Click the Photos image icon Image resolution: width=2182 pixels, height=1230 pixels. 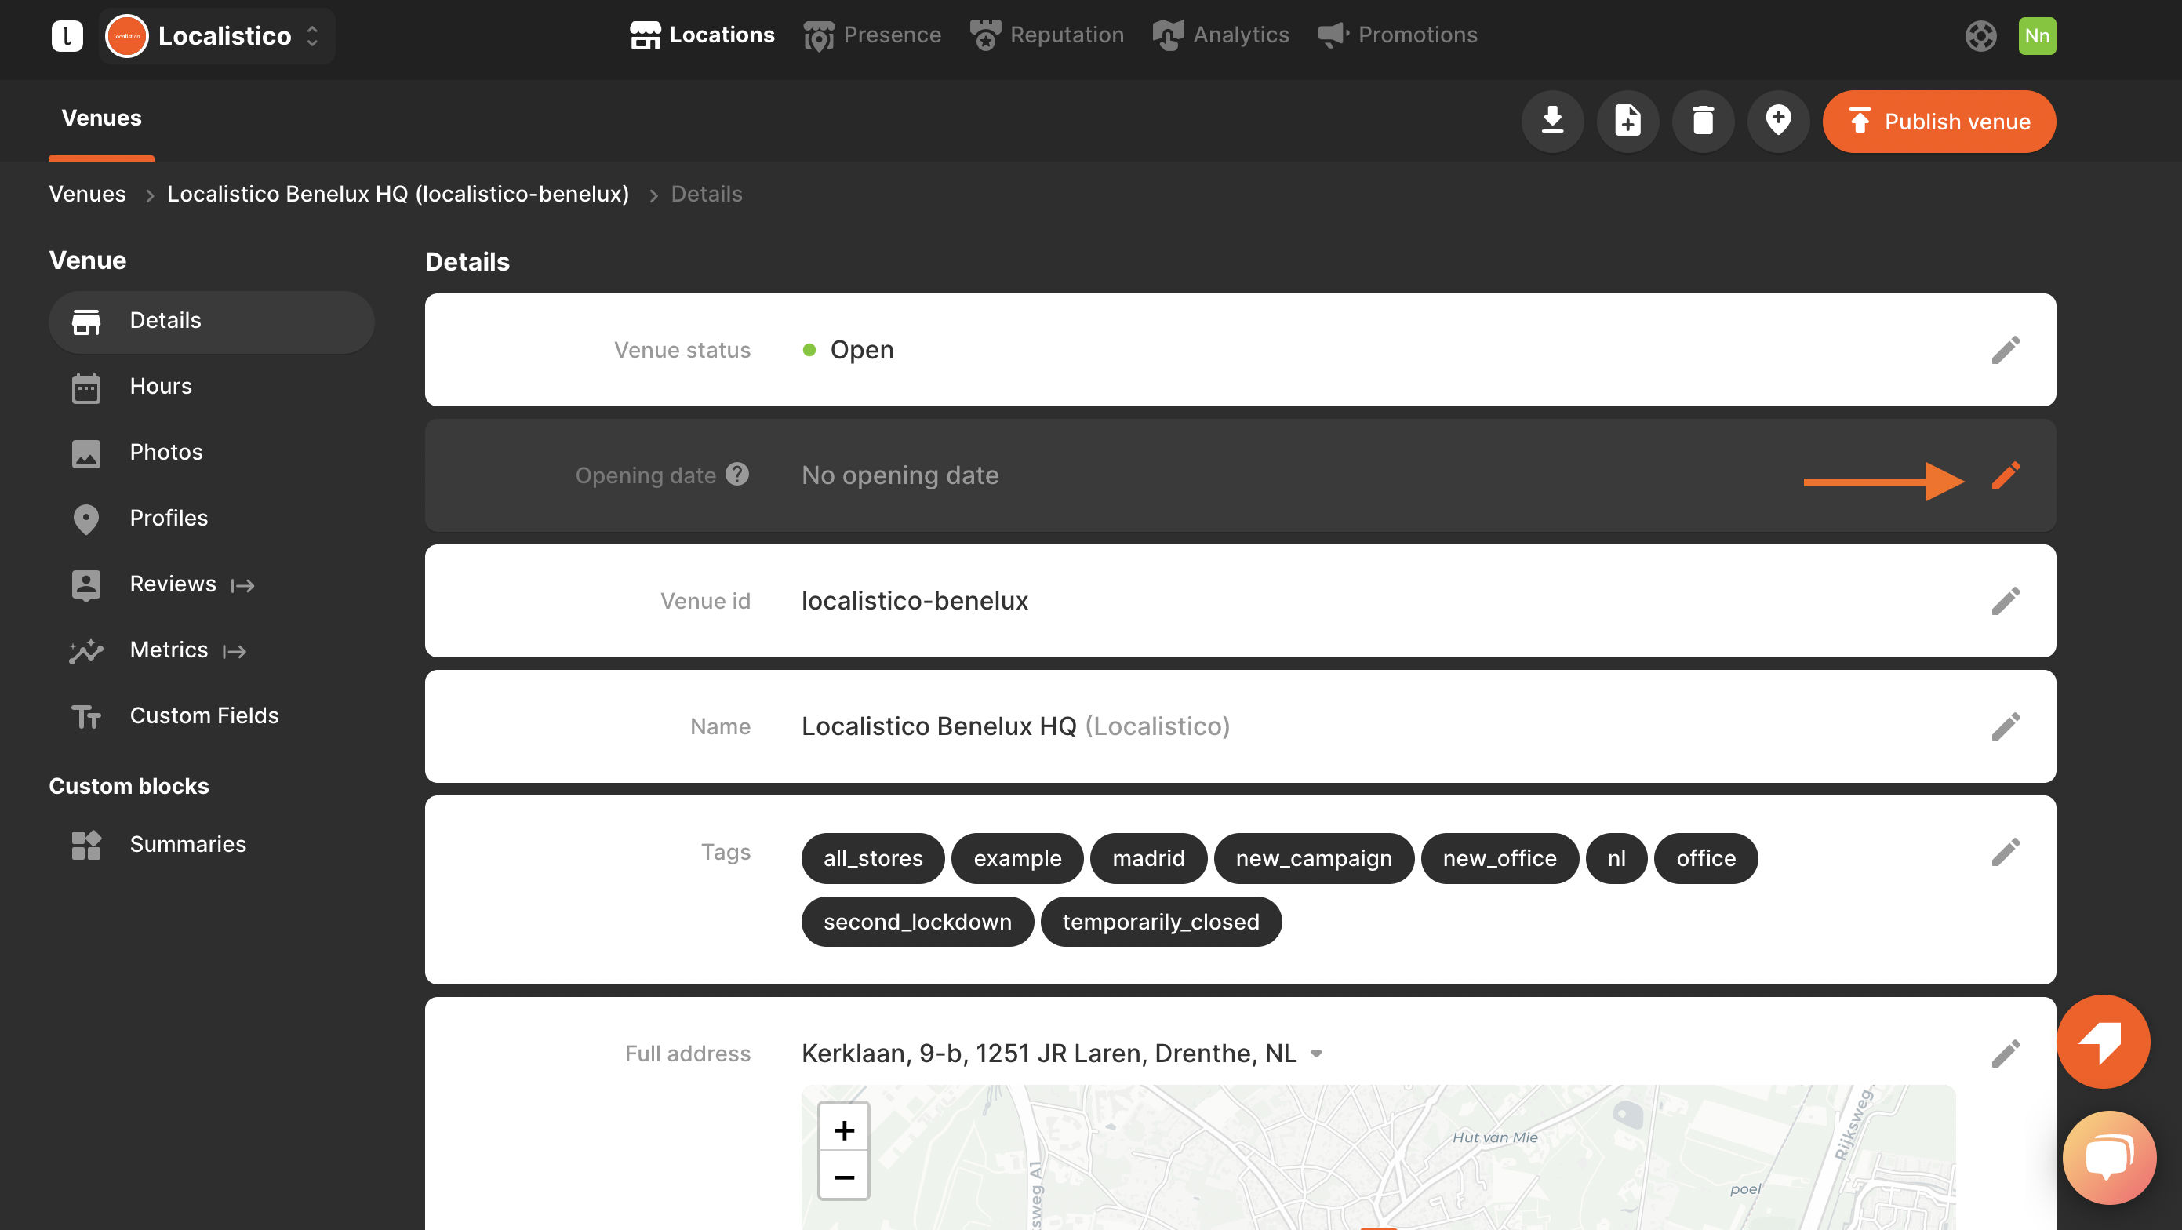coord(85,453)
